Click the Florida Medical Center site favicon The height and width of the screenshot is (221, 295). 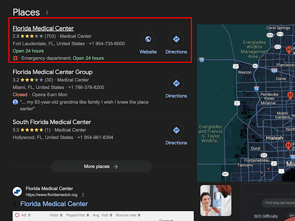point(17,192)
